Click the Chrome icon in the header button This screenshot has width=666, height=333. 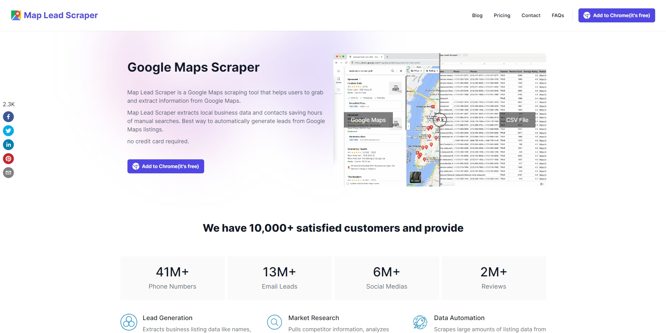(x=587, y=15)
